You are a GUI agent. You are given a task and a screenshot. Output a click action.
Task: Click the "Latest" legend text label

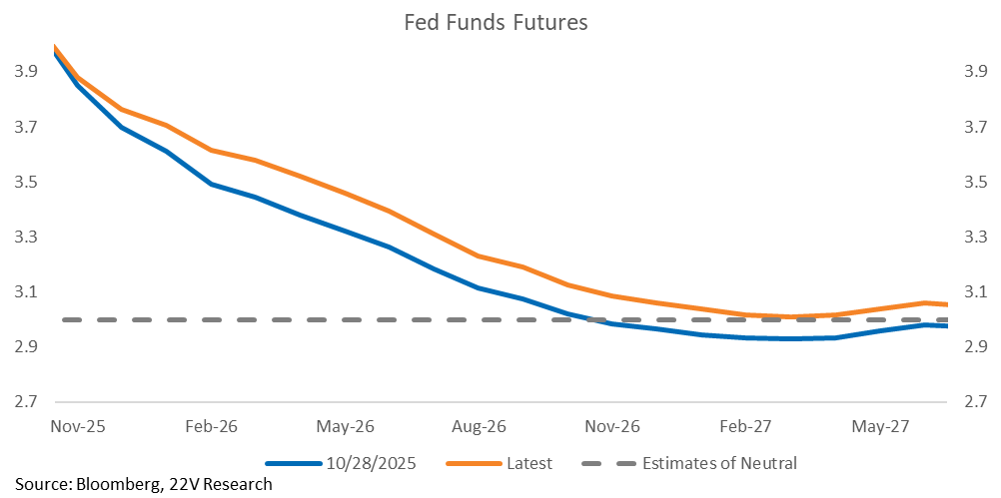(528, 463)
